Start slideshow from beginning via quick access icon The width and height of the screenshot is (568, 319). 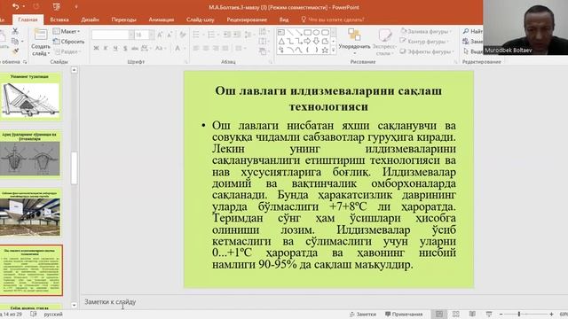[56, 6]
